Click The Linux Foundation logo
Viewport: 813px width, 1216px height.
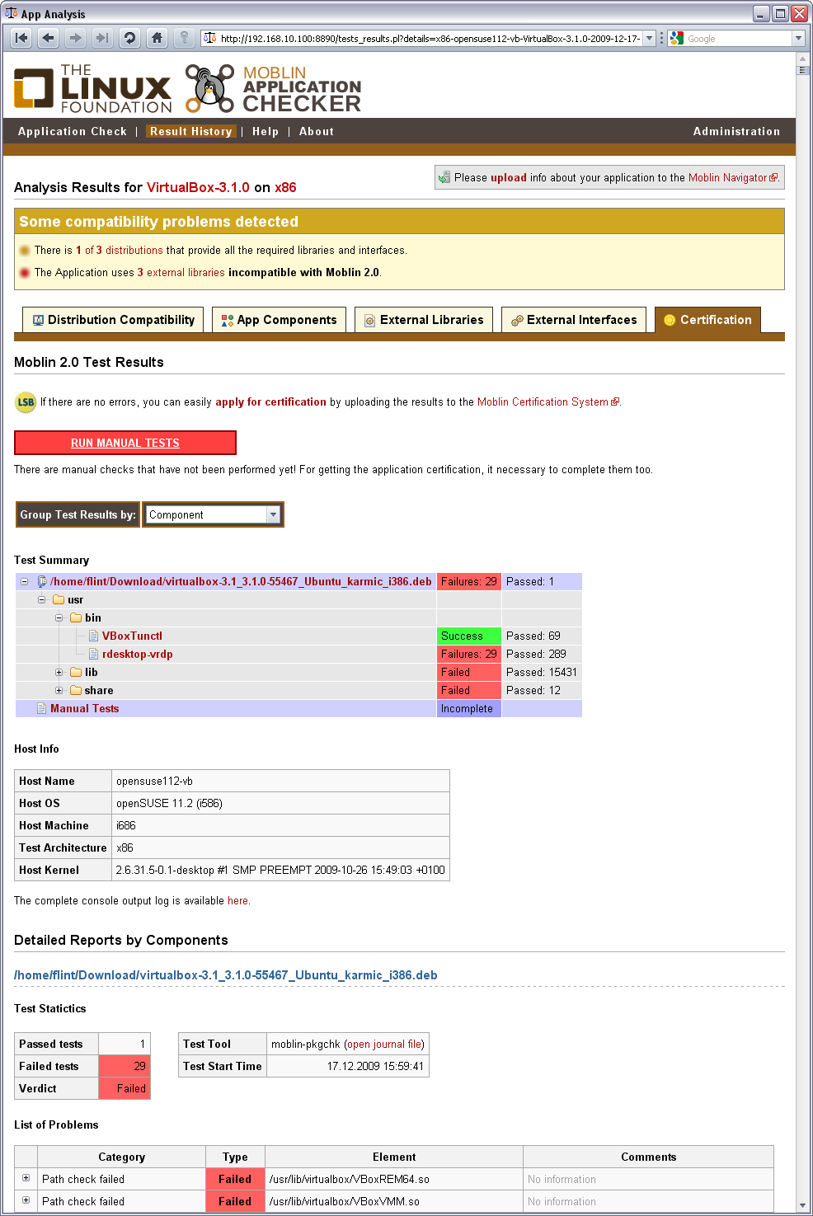coord(92,87)
